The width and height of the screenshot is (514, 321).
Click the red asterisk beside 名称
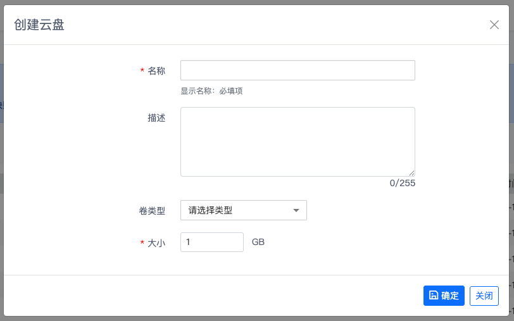[x=142, y=72]
